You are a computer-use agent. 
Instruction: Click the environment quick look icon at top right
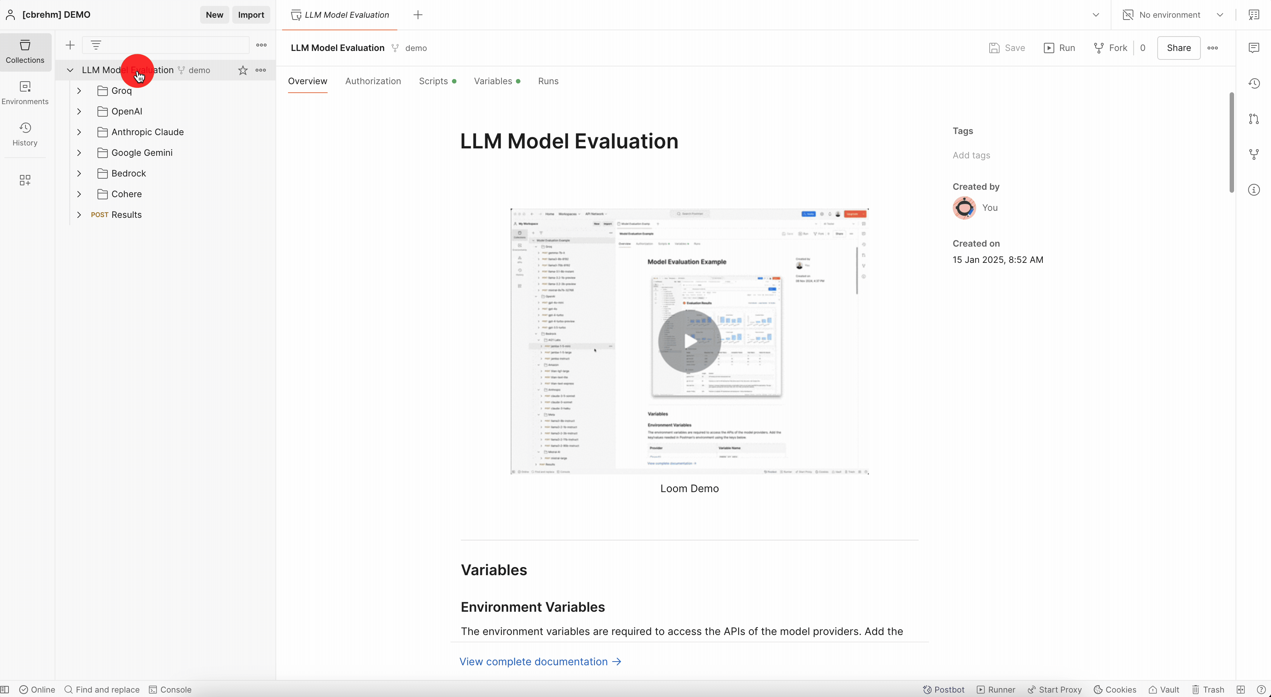1254,15
